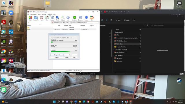Open Google Chrome from the taskbar

coord(71,102)
